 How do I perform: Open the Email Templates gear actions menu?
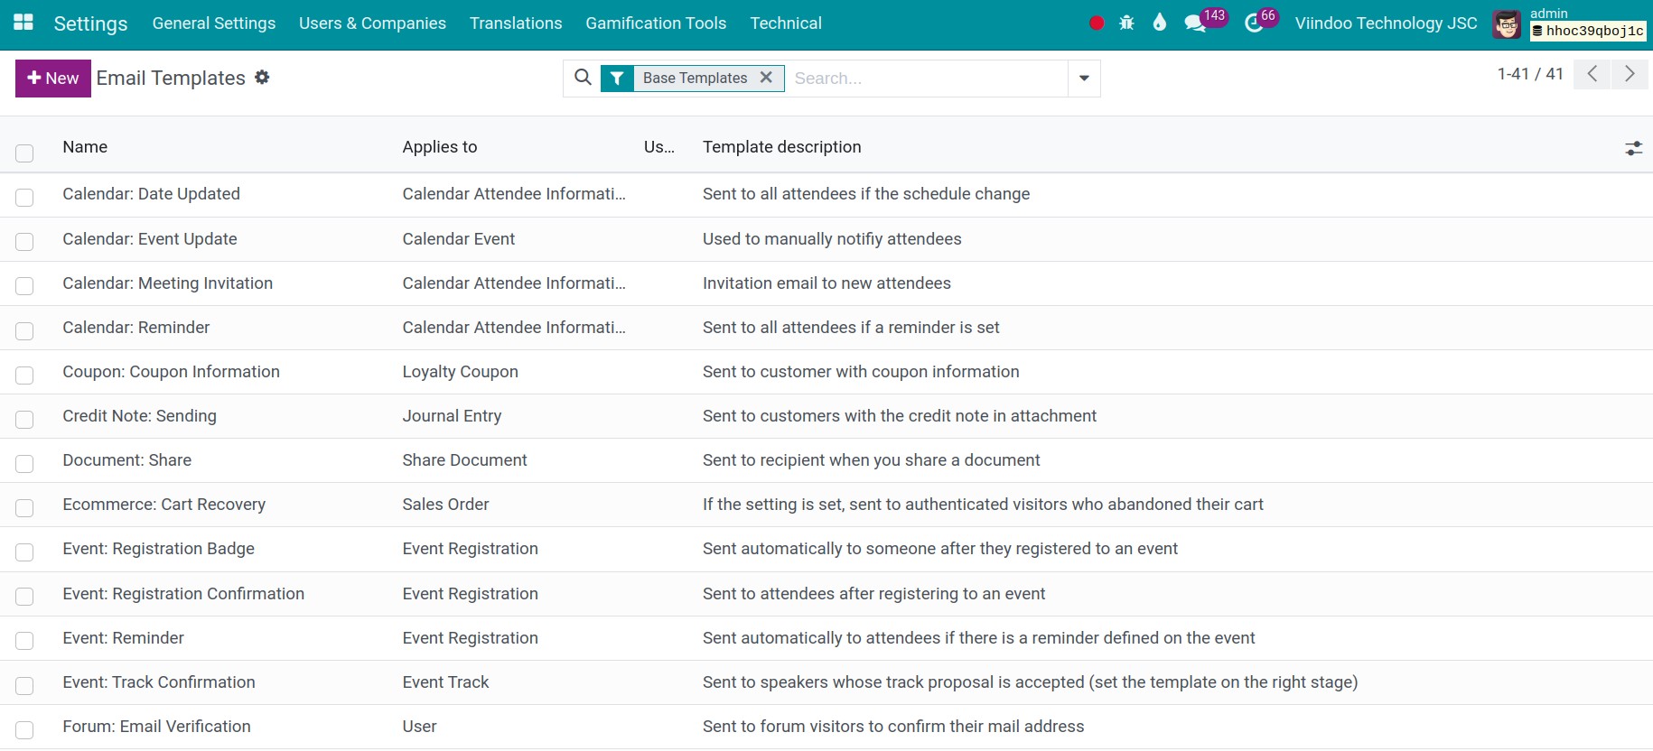(262, 78)
